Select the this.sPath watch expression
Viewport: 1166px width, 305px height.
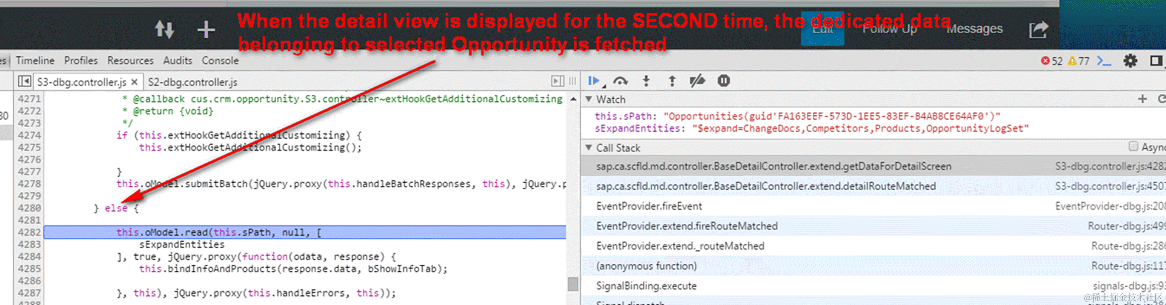click(797, 116)
